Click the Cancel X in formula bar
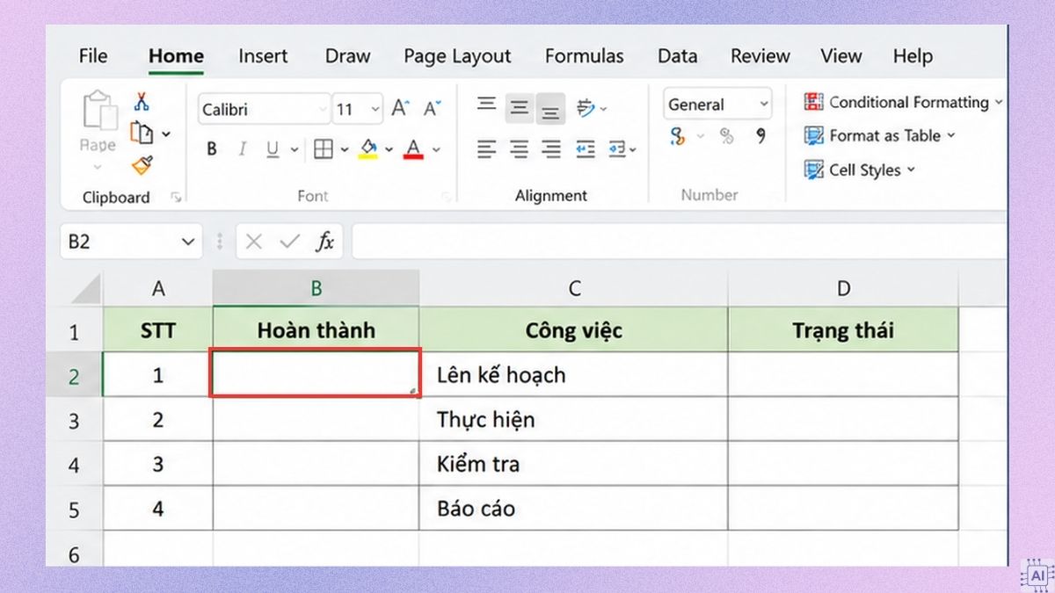This screenshot has height=593, width=1055. pos(254,242)
